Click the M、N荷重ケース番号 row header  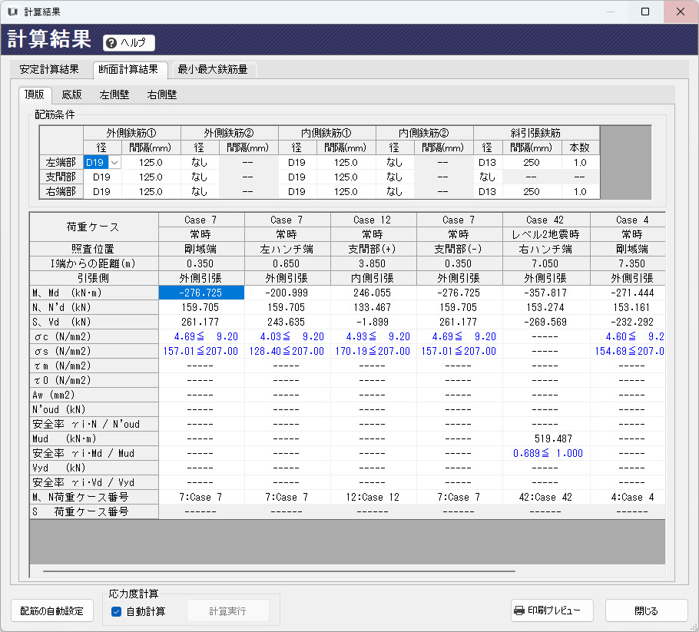coord(94,498)
